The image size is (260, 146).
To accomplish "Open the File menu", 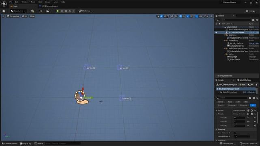I will (11, 2).
